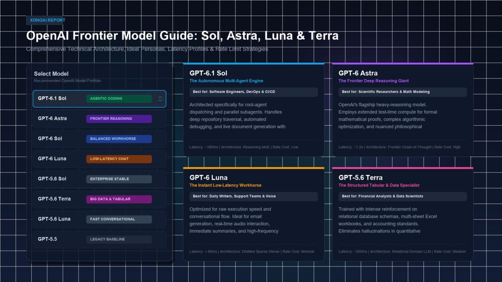Select GPT-6 Sol from the model list
The image size is (502, 282).
pyautogui.click(x=100, y=139)
